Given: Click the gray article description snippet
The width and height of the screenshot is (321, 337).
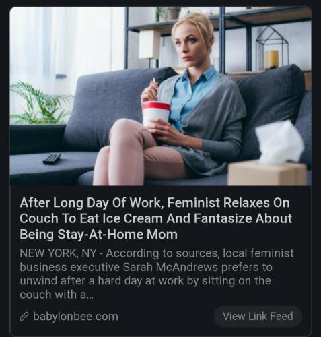Looking at the screenshot, I should point(157,274).
